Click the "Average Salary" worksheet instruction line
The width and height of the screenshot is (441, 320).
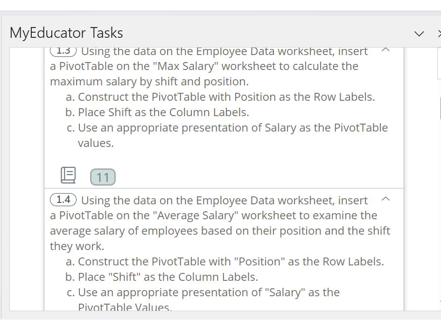tap(213, 216)
